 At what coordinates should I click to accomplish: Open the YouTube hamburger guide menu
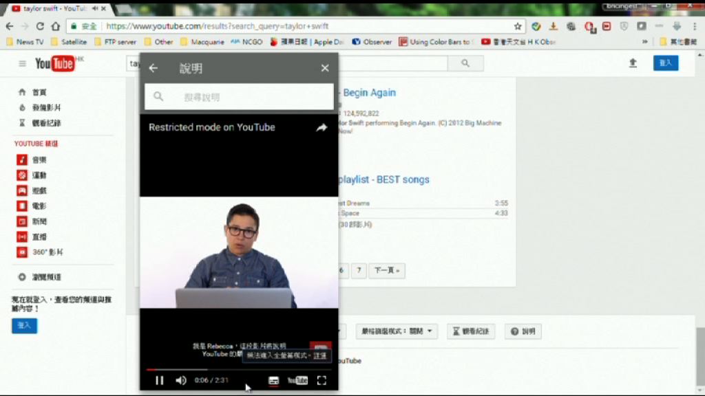[x=22, y=63]
